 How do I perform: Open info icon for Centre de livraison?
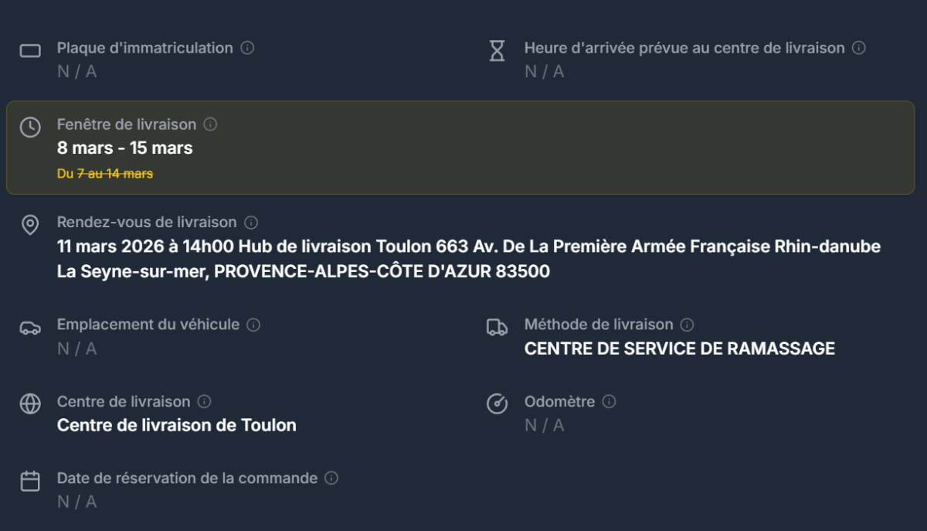pyautogui.click(x=204, y=402)
